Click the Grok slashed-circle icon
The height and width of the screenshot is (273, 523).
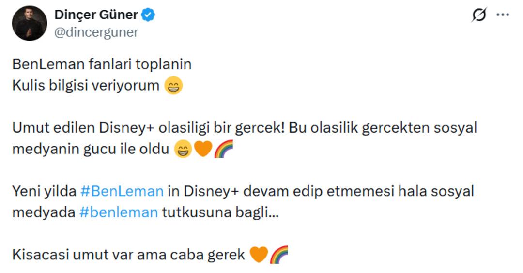pos(478,15)
